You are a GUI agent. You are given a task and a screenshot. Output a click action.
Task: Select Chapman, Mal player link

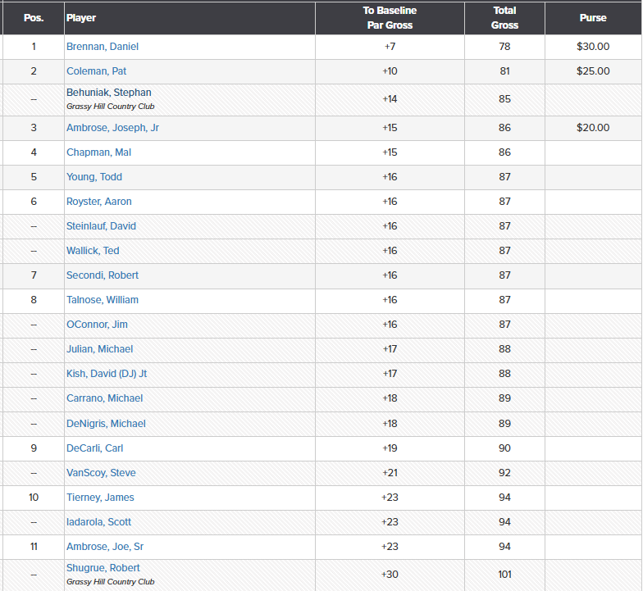[x=98, y=152]
